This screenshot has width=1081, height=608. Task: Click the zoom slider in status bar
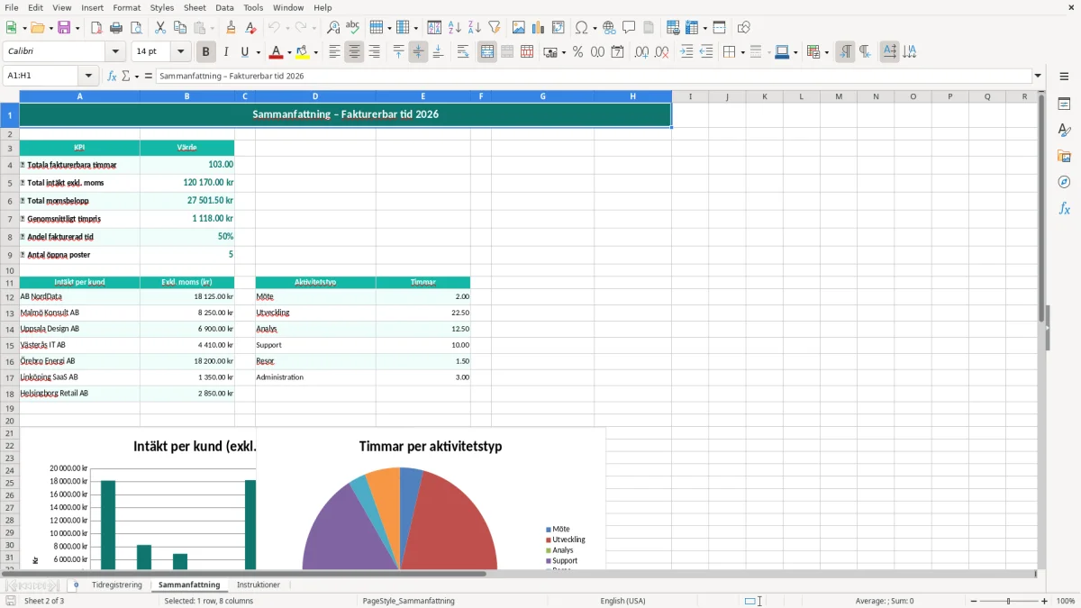point(1007,601)
